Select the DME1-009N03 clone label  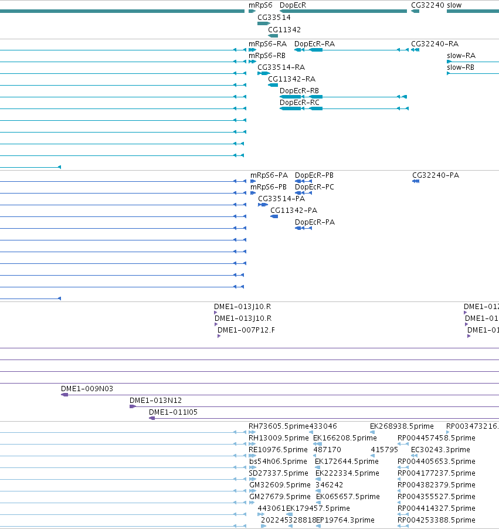pyautogui.click(x=87, y=389)
